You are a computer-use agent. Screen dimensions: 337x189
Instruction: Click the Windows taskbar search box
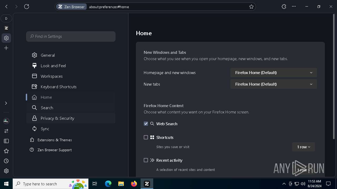click(51, 184)
